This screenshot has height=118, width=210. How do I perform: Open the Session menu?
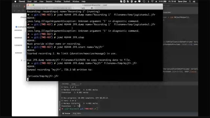[49, 1]
